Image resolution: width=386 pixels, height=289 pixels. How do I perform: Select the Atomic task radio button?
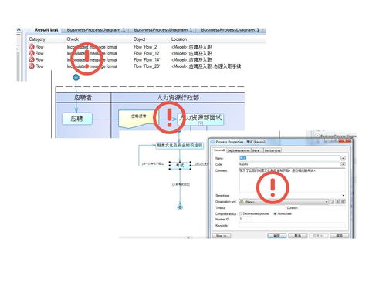(x=275, y=213)
